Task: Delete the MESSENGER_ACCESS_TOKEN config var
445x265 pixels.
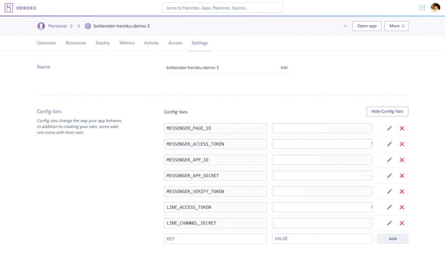Action: [x=402, y=144]
